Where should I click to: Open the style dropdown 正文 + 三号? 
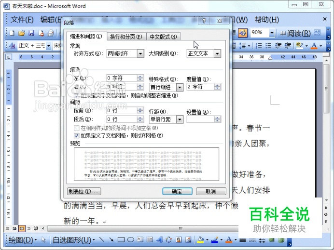point(49,45)
